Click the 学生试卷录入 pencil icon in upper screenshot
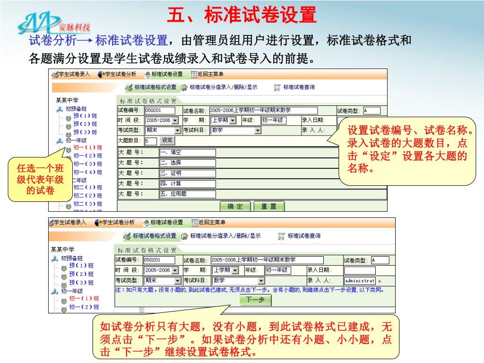Screen dimensions: 484x363 [55, 74]
